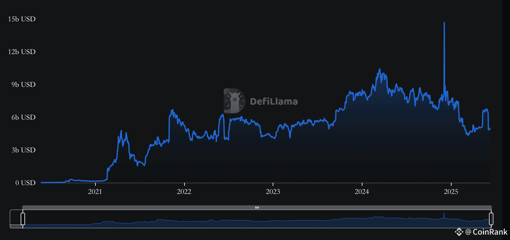
Task: Click the 15b USD axis label
Action: tap(22, 19)
